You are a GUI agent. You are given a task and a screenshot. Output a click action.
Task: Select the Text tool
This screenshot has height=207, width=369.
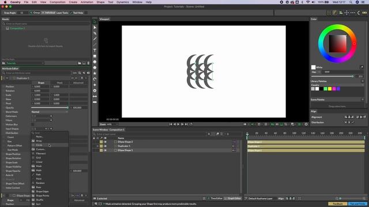coord(95,51)
